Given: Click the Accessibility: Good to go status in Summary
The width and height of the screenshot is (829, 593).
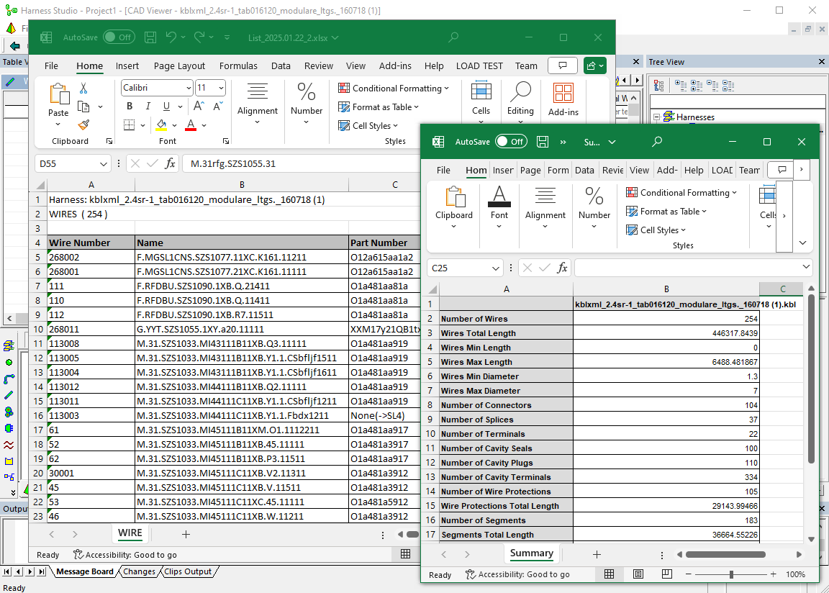Looking at the screenshot, I should point(517,574).
